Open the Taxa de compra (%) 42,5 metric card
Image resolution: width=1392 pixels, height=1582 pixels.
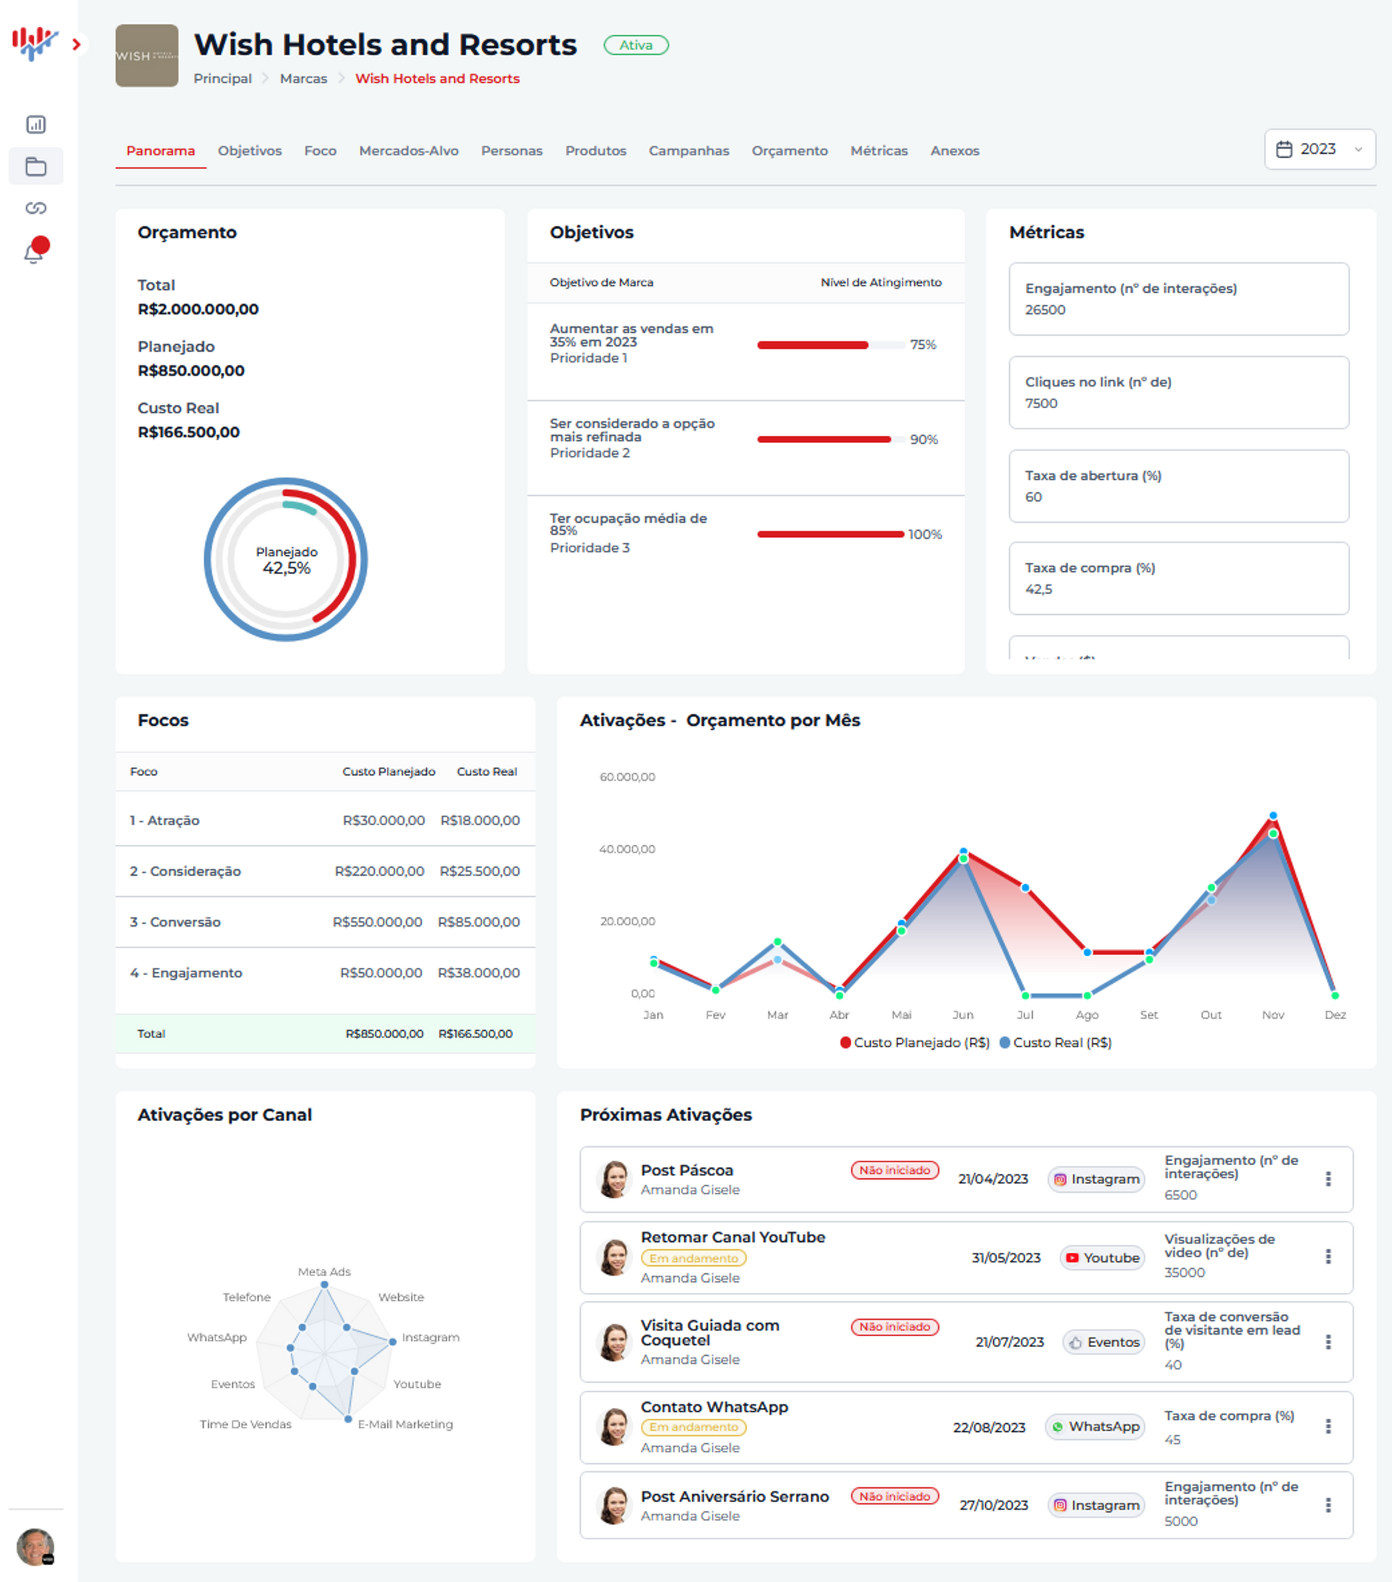coord(1178,578)
